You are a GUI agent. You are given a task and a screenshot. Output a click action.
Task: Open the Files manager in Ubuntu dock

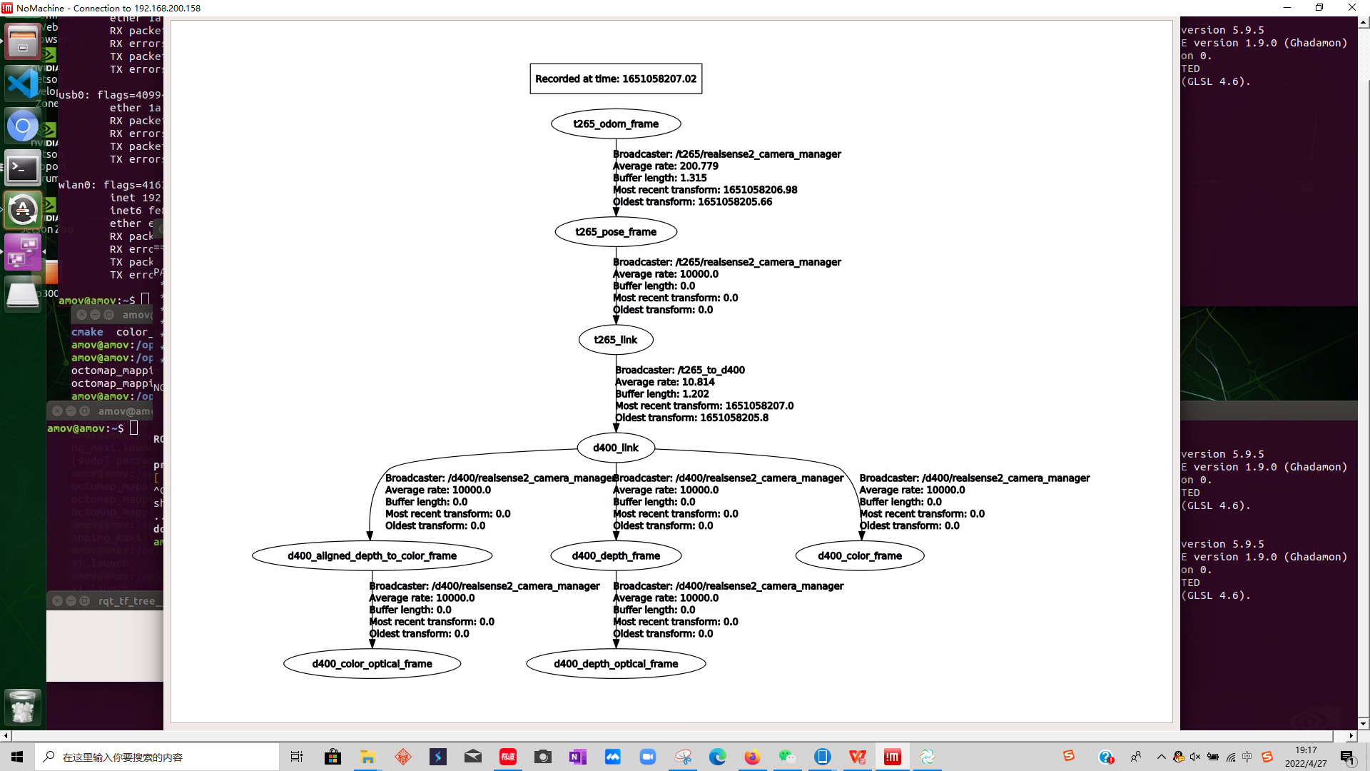click(x=22, y=41)
